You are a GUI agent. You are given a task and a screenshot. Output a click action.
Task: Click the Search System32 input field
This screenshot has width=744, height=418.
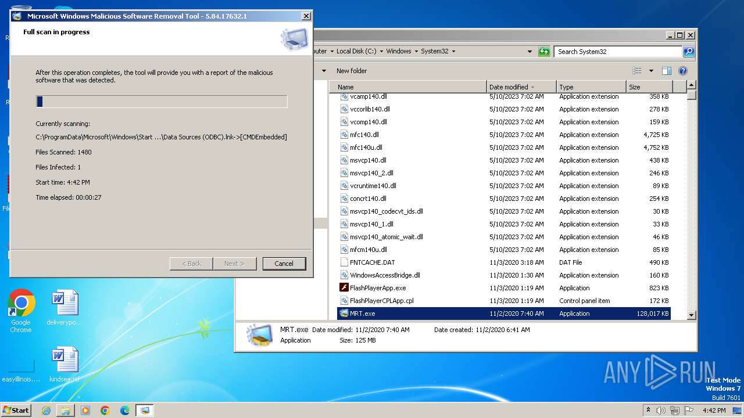618,52
